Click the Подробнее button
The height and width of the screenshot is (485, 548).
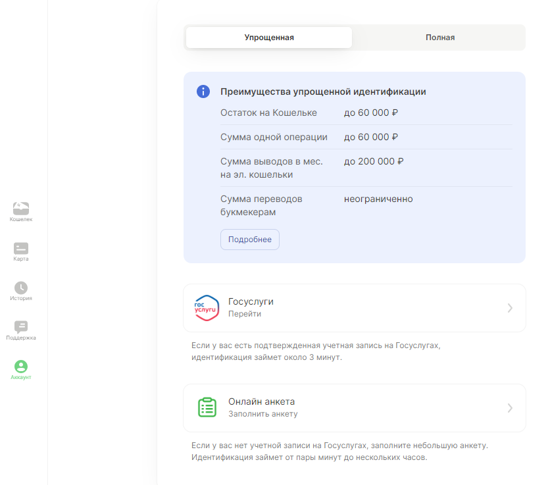click(250, 240)
